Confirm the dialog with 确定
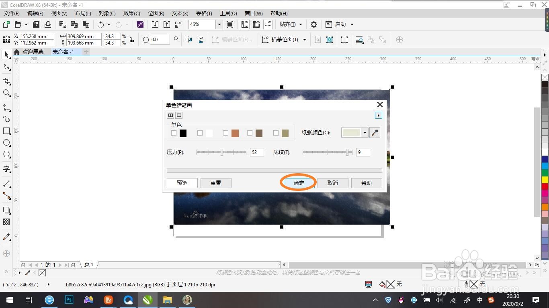The width and height of the screenshot is (549, 308). 299,183
